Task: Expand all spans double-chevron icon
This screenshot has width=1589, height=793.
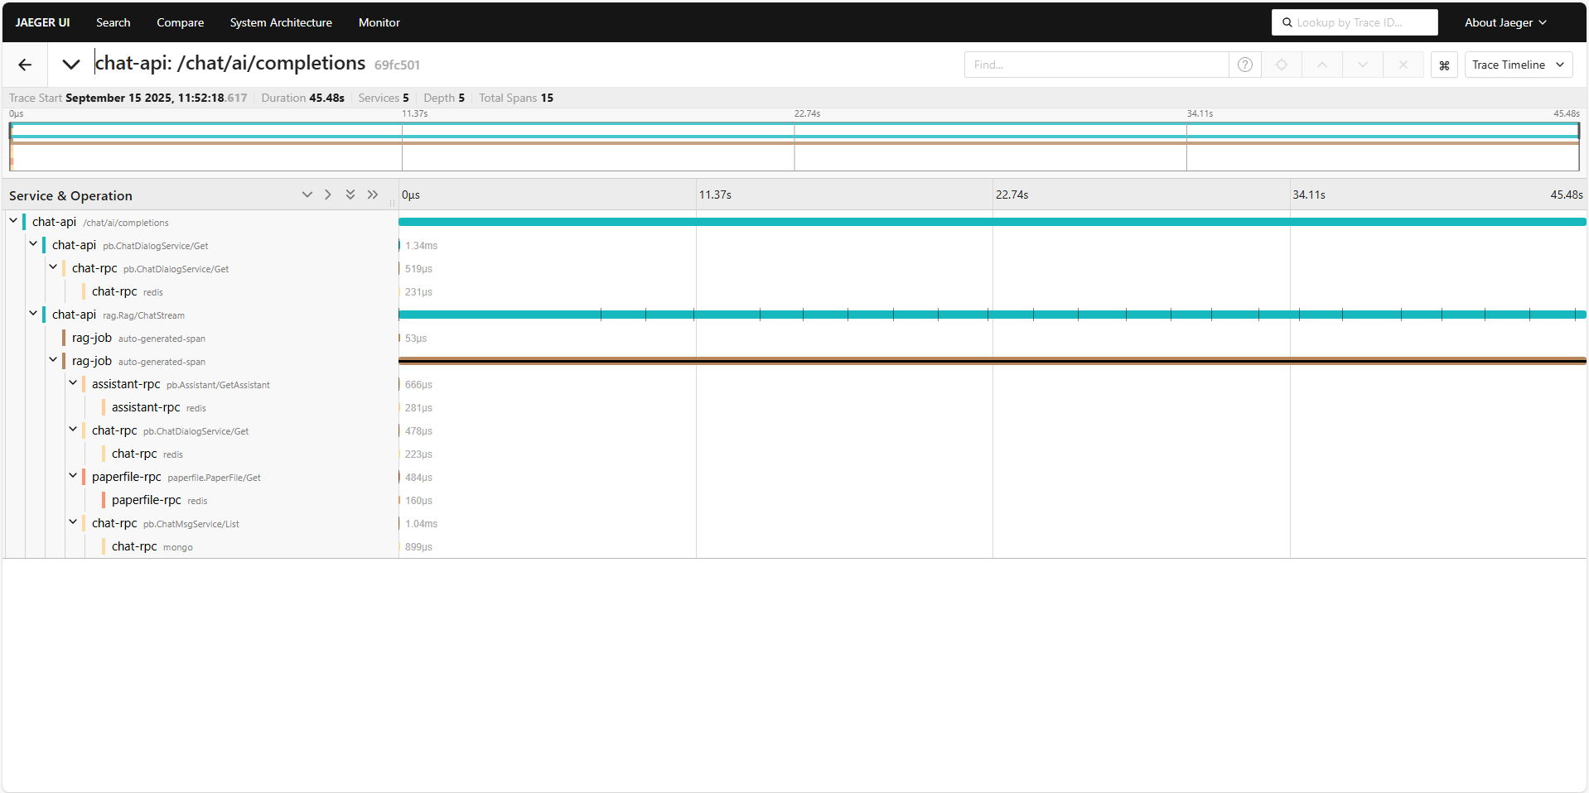Action: [x=350, y=195]
